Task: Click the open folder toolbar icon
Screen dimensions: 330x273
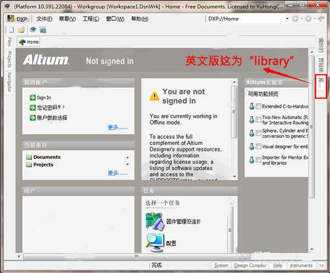Action: [21, 30]
